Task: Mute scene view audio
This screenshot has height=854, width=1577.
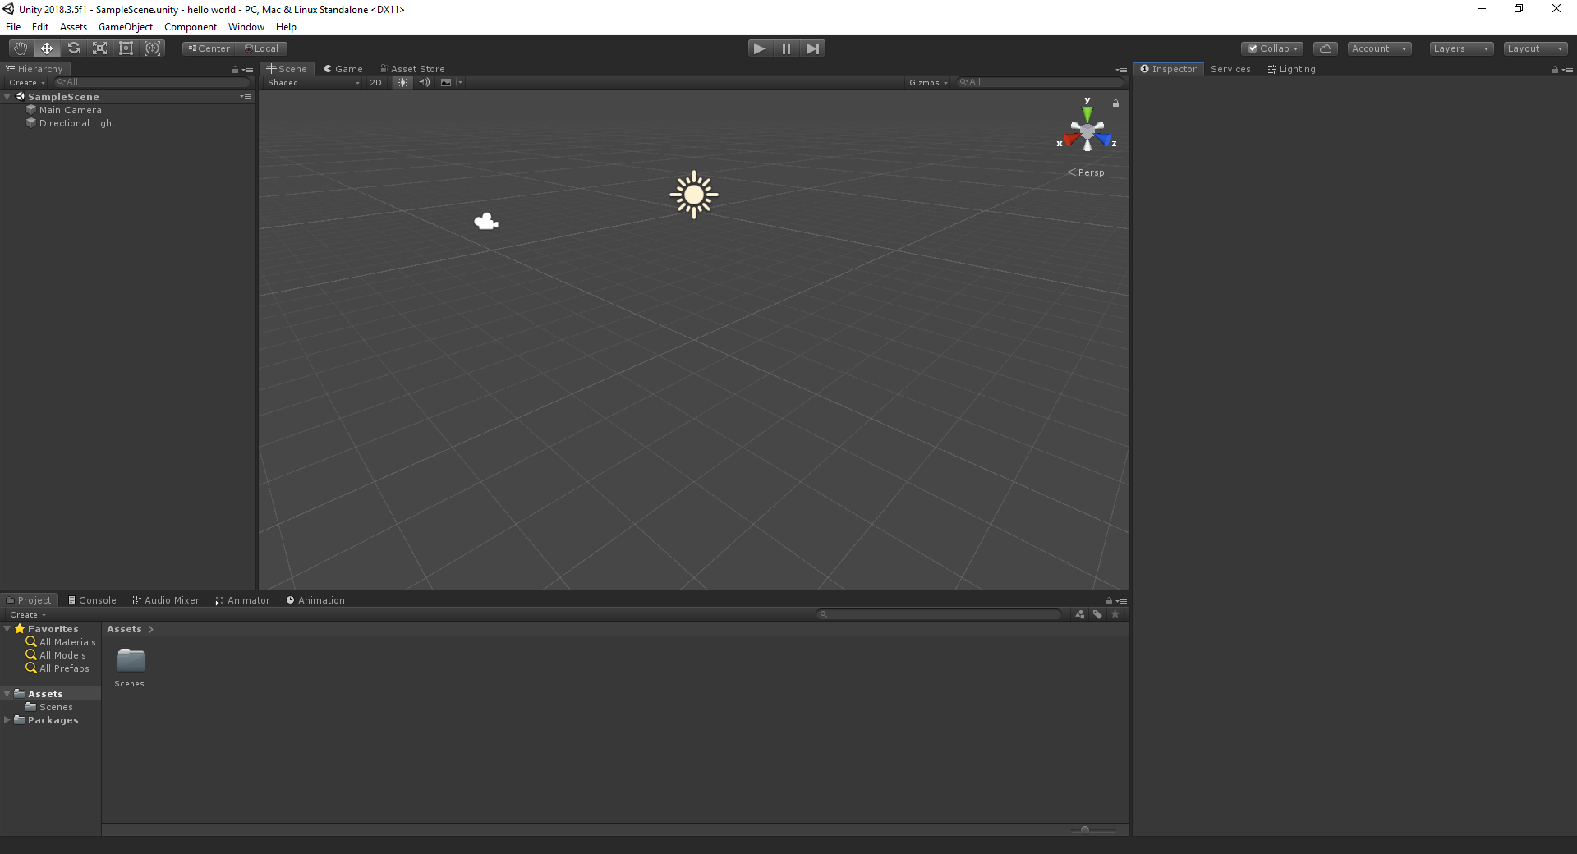Action: [425, 82]
